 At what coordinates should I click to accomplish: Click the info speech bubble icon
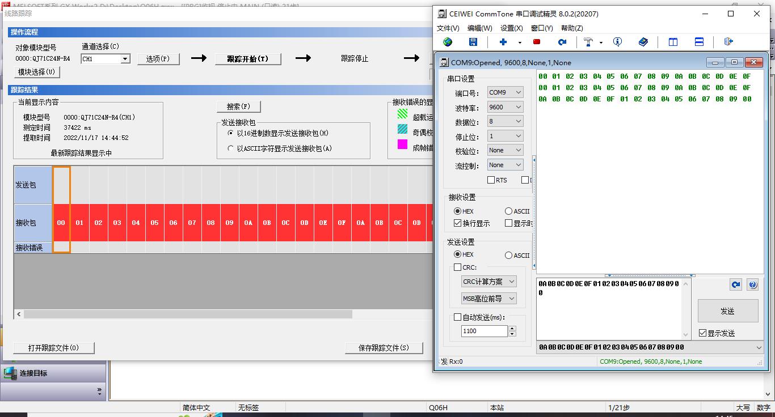617,42
